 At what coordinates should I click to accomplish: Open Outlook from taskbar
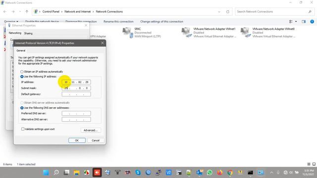(199, 173)
